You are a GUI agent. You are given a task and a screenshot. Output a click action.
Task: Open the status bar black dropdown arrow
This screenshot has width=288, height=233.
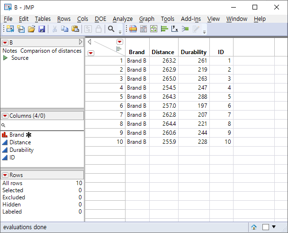point(274,227)
